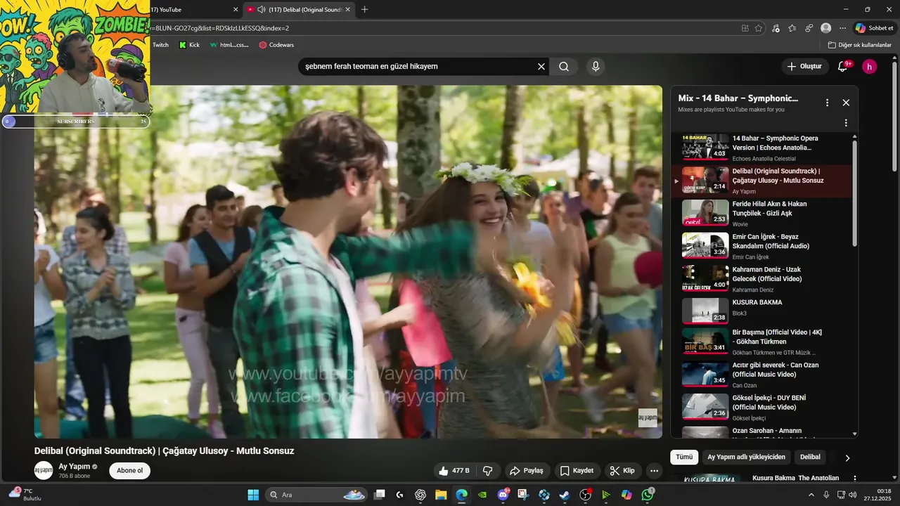This screenshot has height=506, width=900.
Task: Add this page to browser favorites (star)
Action: [759, 28]
